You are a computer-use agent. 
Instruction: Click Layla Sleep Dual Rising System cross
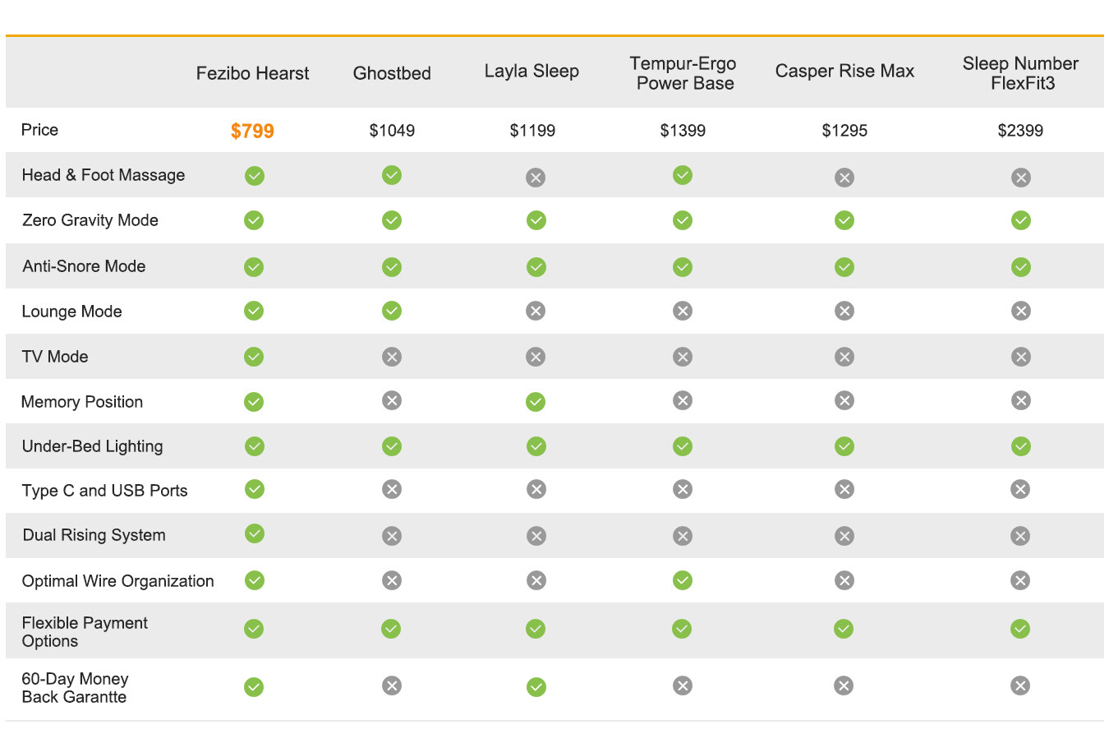(536, 536)
